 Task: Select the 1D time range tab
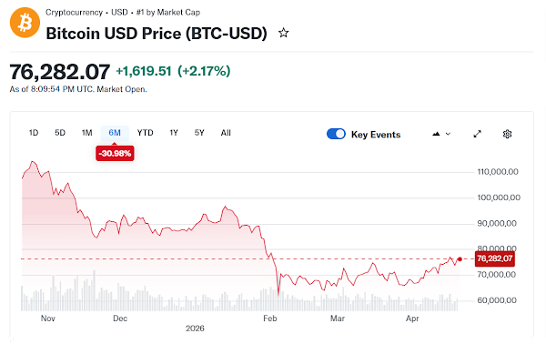[x=34, y=133]
